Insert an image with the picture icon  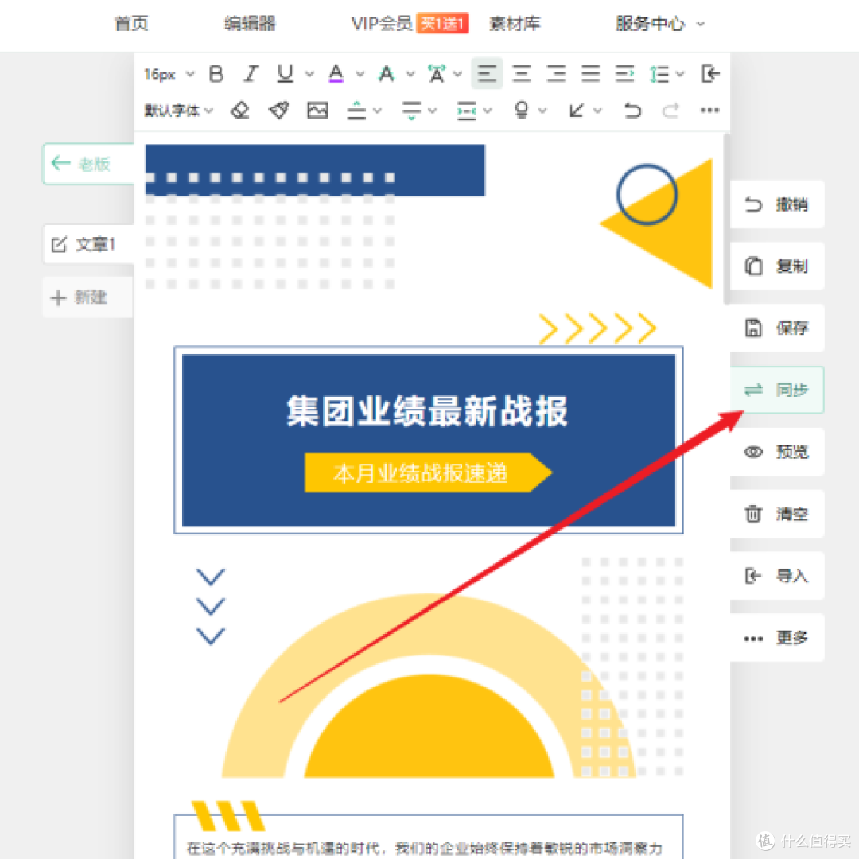(x=317, y=111)
